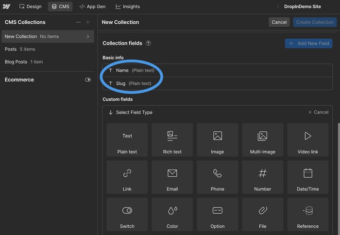
Task: Choose the Color field type
Action: point(172,215)
